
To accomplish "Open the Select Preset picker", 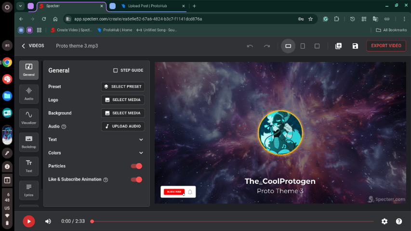I will coord(123,87).
